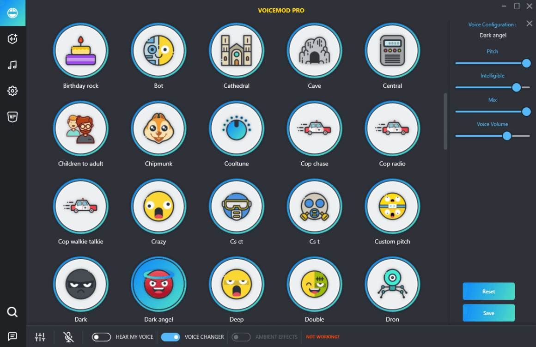Open the voice maker sidebar tab
Image resolution: width=536 pixels, height=347 pixels.
click(x=12, y=39)
